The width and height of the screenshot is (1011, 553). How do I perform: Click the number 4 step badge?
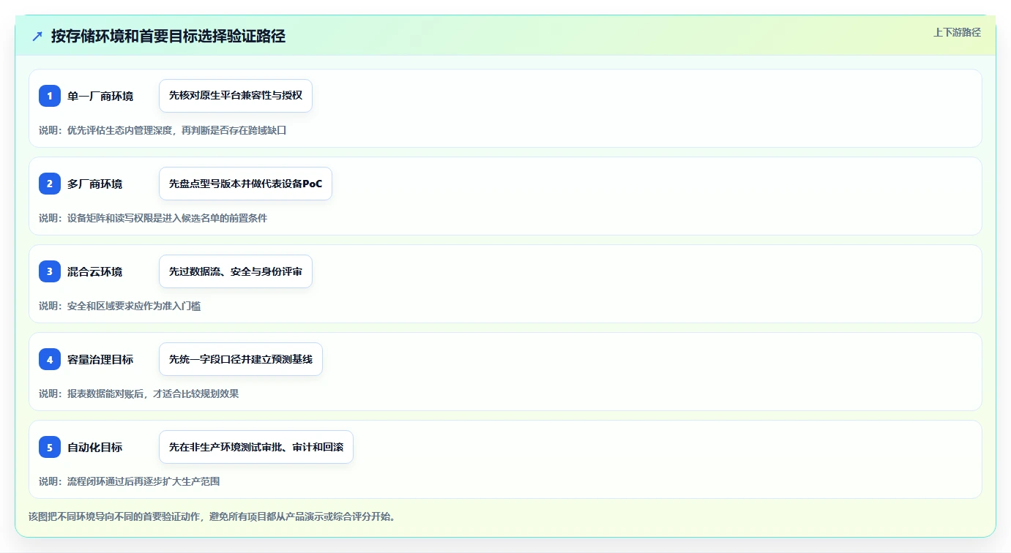coord(50,359)
